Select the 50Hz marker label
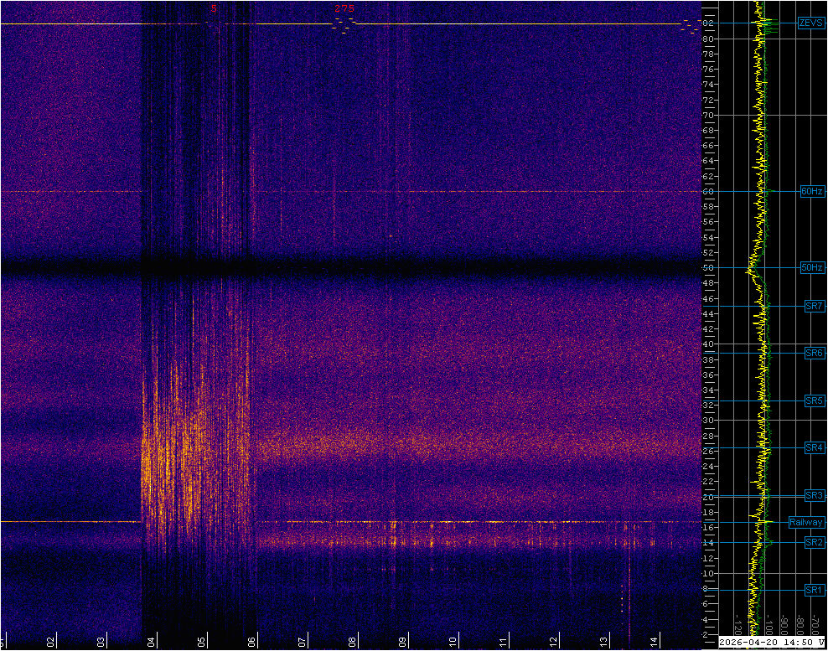Screen dimensions: 828x651 [812, 267]
